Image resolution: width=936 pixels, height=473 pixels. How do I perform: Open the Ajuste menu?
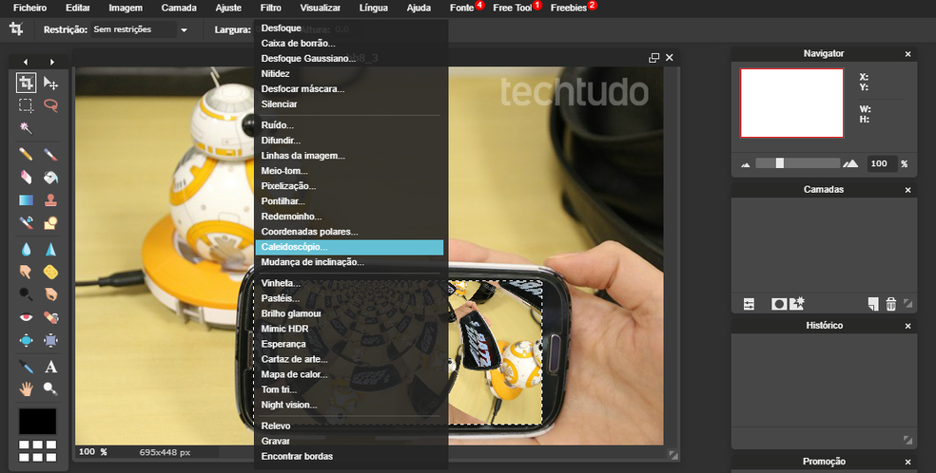[x=228, y=8]
